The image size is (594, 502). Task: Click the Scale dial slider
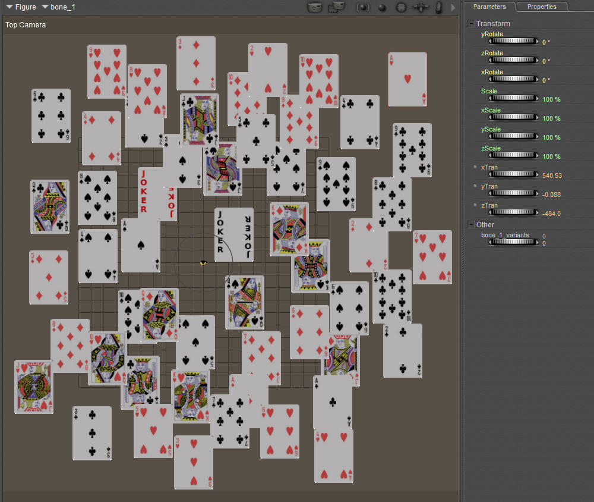coord(513,98)
